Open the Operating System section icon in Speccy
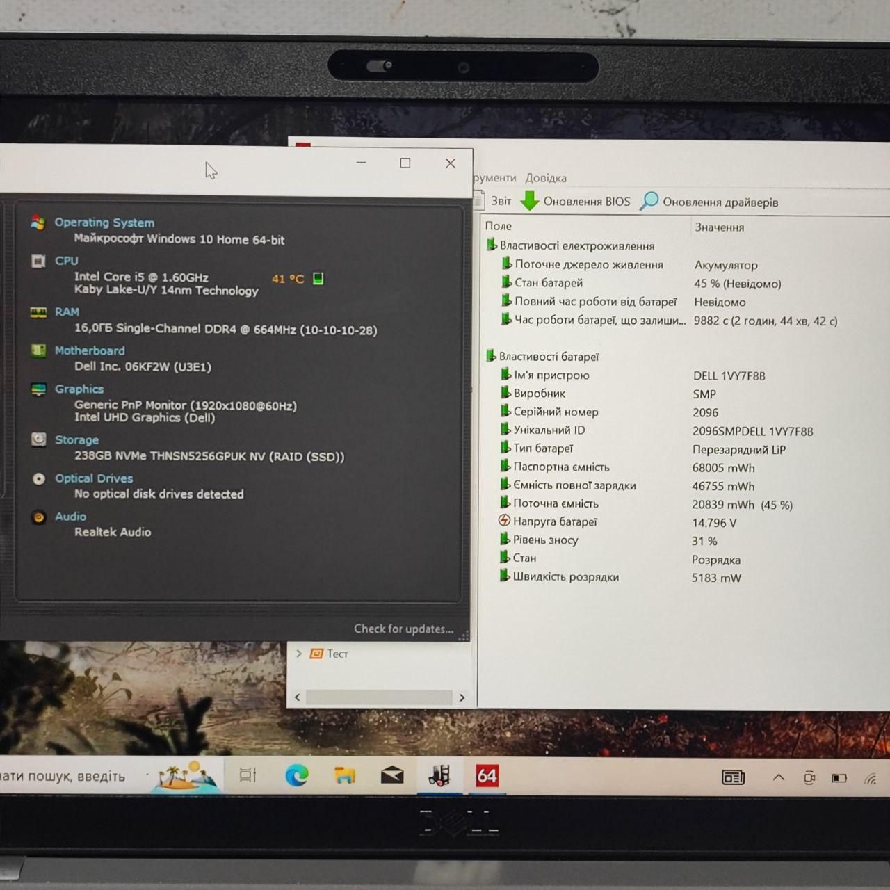The width and height of the screenshot is (890, 890). coord(38,222)
